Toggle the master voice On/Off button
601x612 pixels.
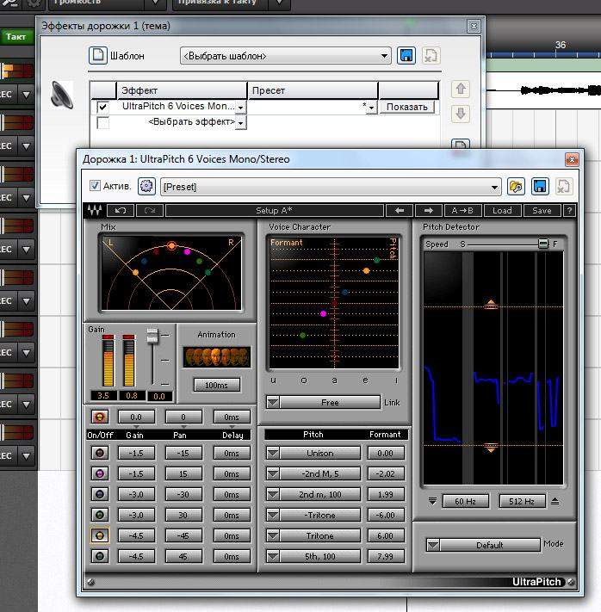click(x=100, y=417)
